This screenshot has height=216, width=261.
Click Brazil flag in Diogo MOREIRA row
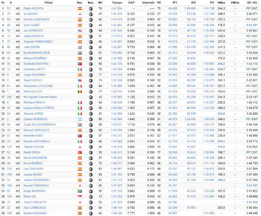80,191
